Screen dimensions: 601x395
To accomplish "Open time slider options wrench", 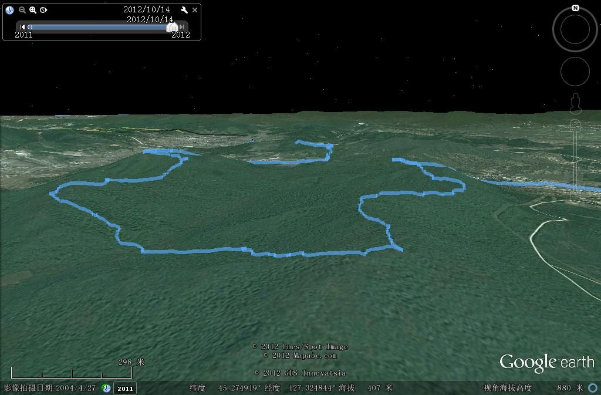I will pyautogui.click(x=184, y=10).
